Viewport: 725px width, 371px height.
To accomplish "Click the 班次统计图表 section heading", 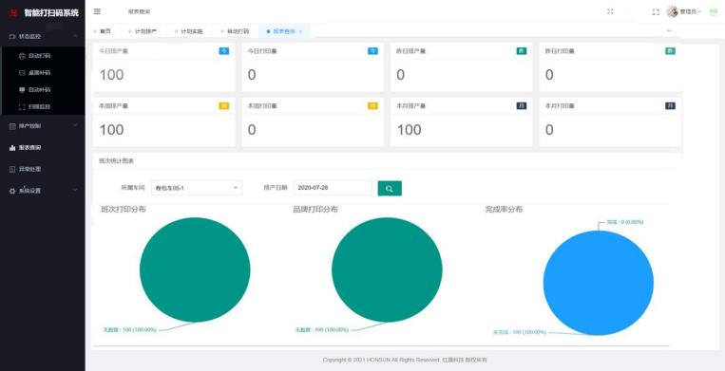I will (x=116, y=161).
